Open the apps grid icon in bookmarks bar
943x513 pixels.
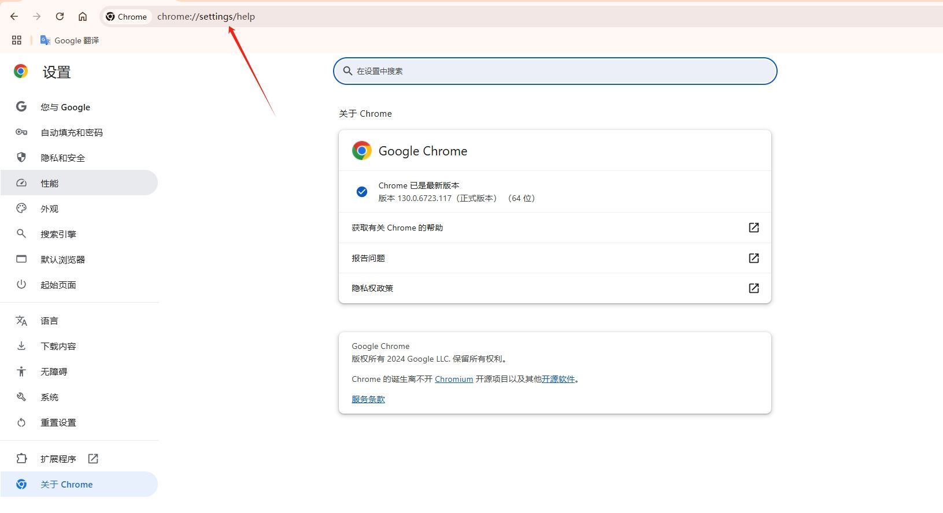[17, 40]
